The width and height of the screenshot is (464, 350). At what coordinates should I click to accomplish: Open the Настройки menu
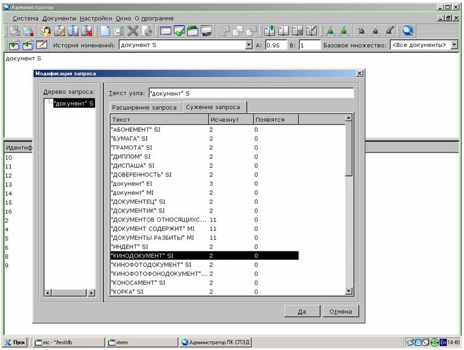coord(96,18)
